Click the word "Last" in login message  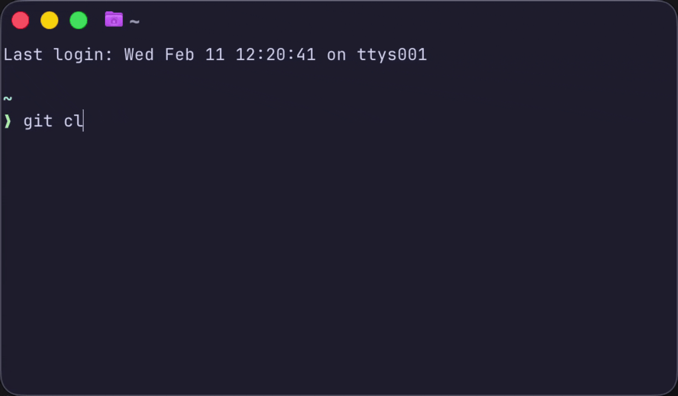click(x=23, y=55)
